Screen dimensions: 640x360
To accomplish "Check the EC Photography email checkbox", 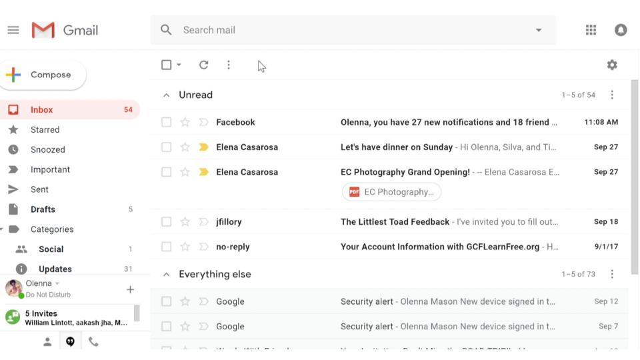I will 166,172.
